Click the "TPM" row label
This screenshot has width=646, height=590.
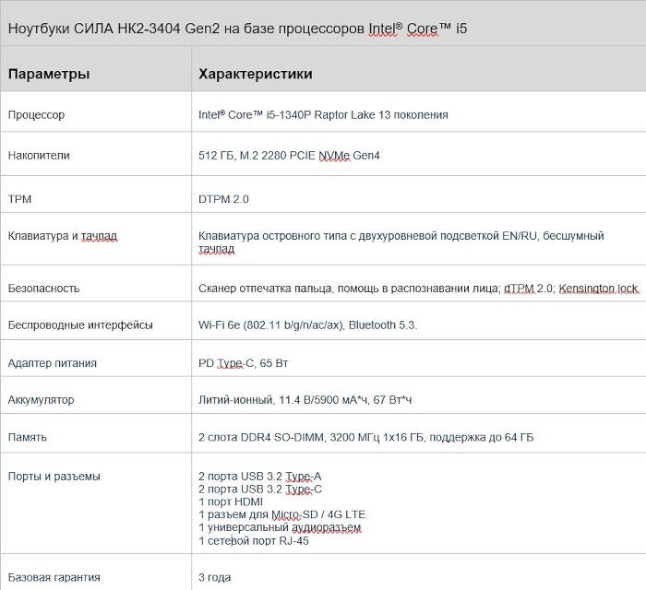(19, 199)
